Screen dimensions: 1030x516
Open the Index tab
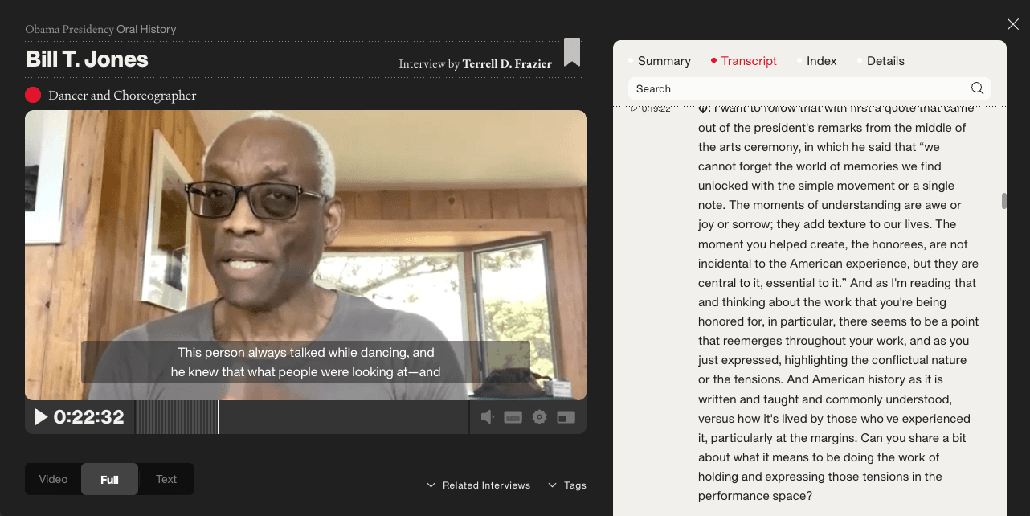pyautogui.click(x=821, y=60)
